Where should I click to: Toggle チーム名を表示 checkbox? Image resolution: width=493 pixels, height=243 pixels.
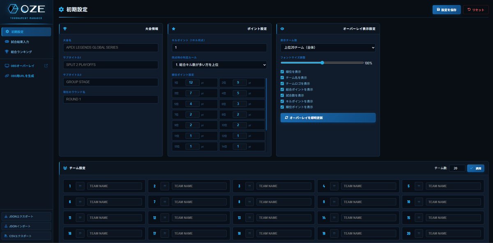point(282,77)
